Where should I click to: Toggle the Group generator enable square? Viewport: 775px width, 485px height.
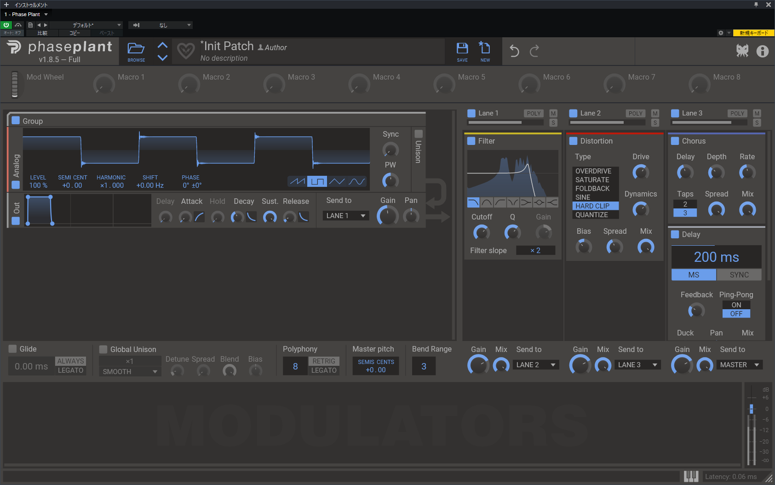pyautogui.click(x=16, y=121)
